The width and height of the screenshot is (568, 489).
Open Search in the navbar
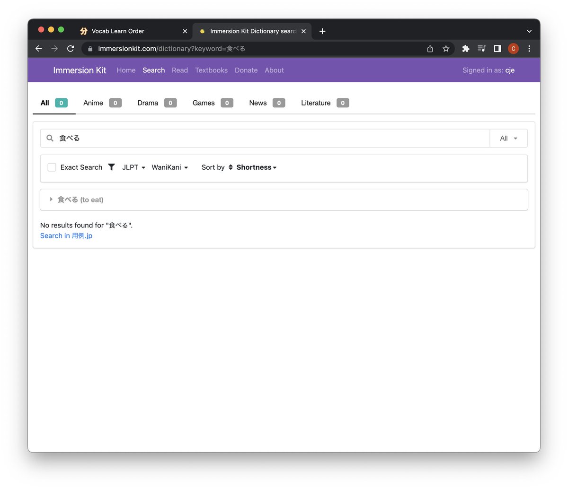point(154,70)
